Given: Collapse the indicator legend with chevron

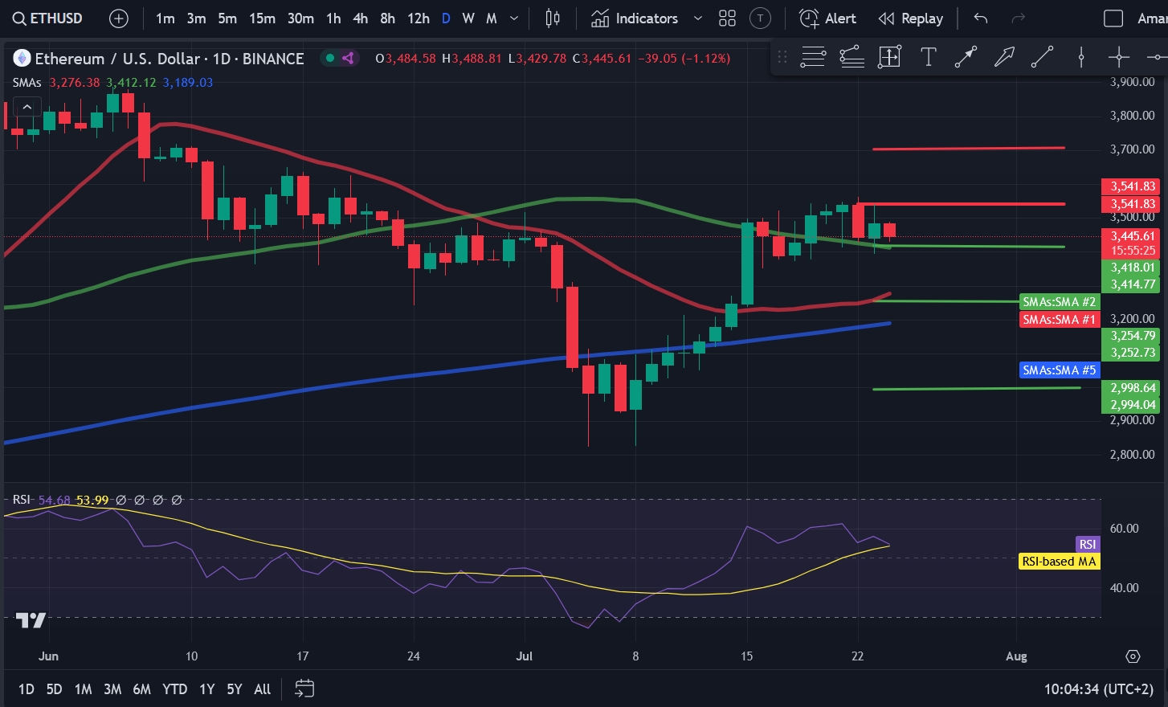Looking at the screenshot, I should tap(27, 107).
